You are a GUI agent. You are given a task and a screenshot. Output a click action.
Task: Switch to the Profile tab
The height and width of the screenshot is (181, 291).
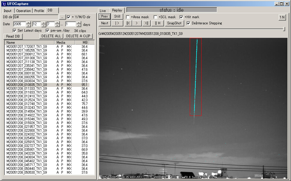[39, 11]
